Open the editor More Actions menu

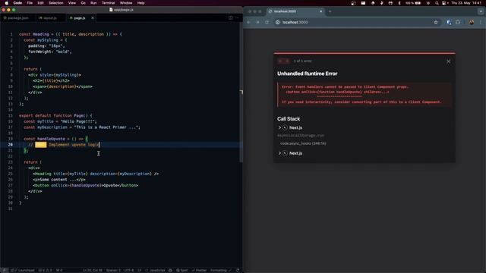point(237,18)
